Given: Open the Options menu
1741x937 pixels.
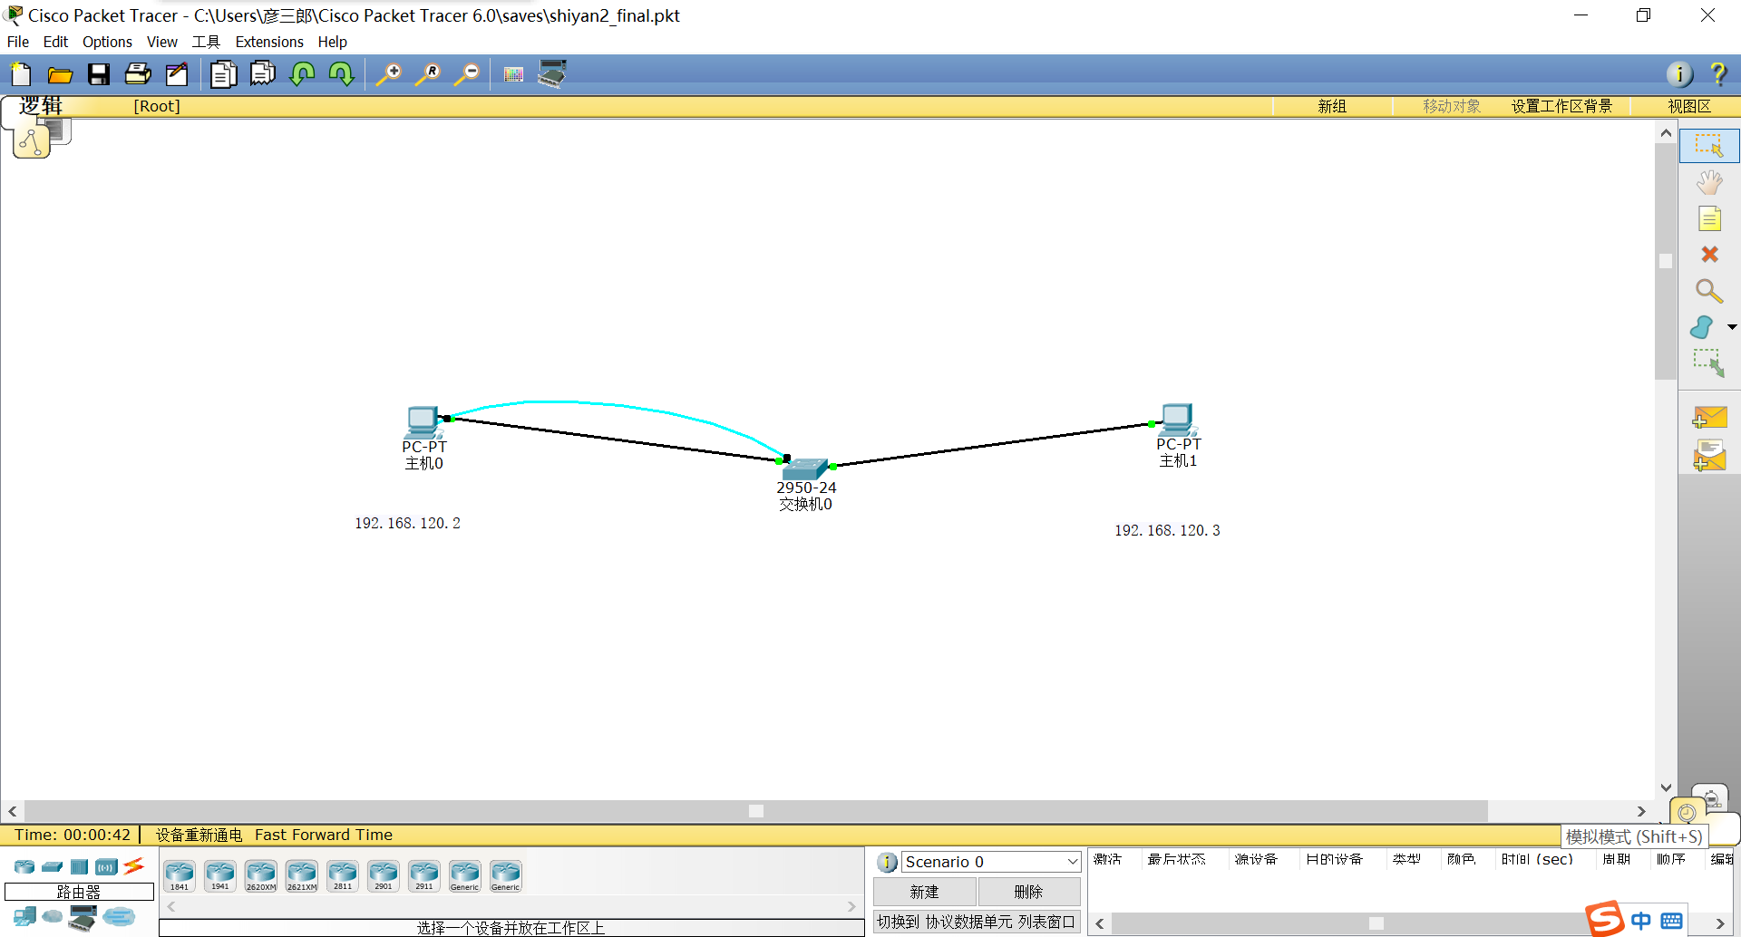Looking at the screenshot, I should tap(107, 42).
